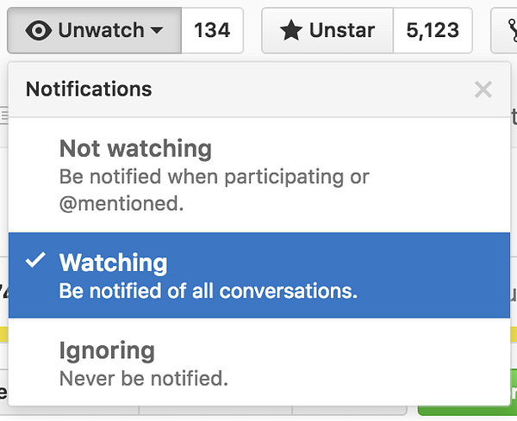Click "Never be notified" description

144,378
